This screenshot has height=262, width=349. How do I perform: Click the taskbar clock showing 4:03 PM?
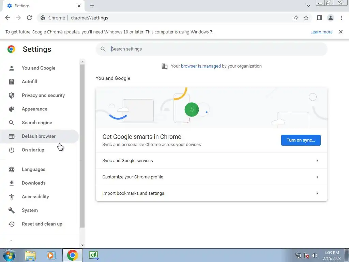coord(332,256)
